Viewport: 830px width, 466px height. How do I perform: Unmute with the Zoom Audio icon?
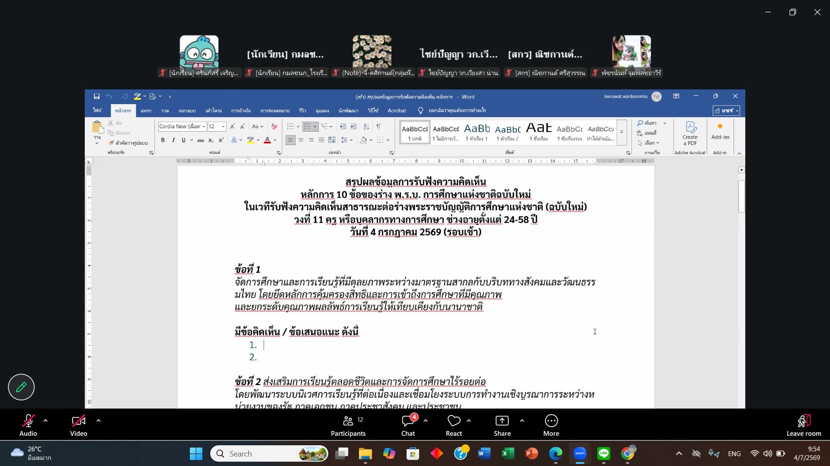28,425
